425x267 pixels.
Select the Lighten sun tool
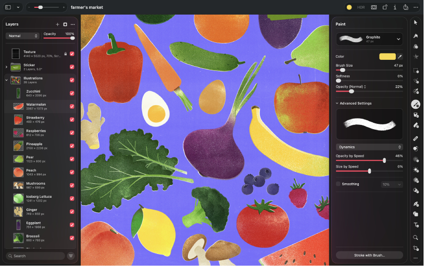tap(416, 170)
